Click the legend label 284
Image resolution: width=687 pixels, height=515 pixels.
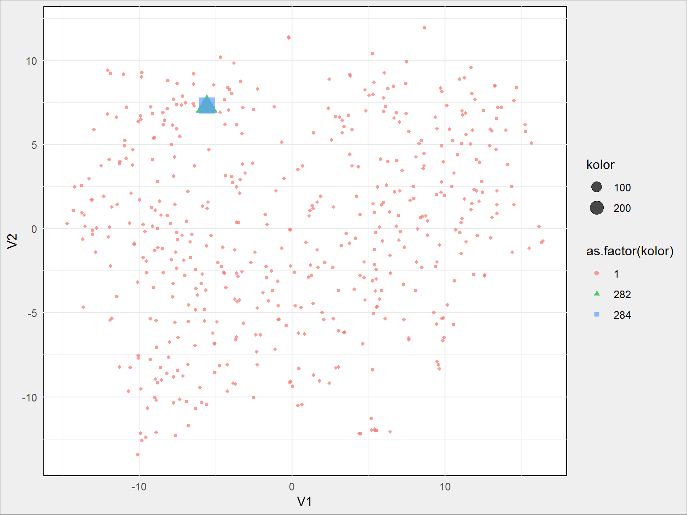pos(622,315)
